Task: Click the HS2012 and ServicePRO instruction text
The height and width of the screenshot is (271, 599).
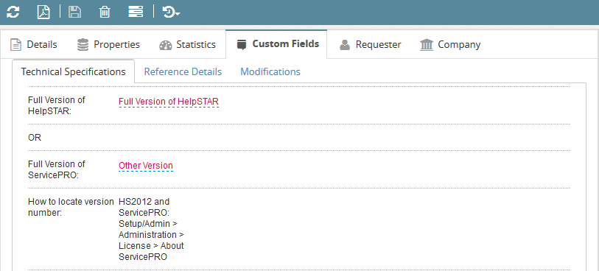Action: point(151,229)
